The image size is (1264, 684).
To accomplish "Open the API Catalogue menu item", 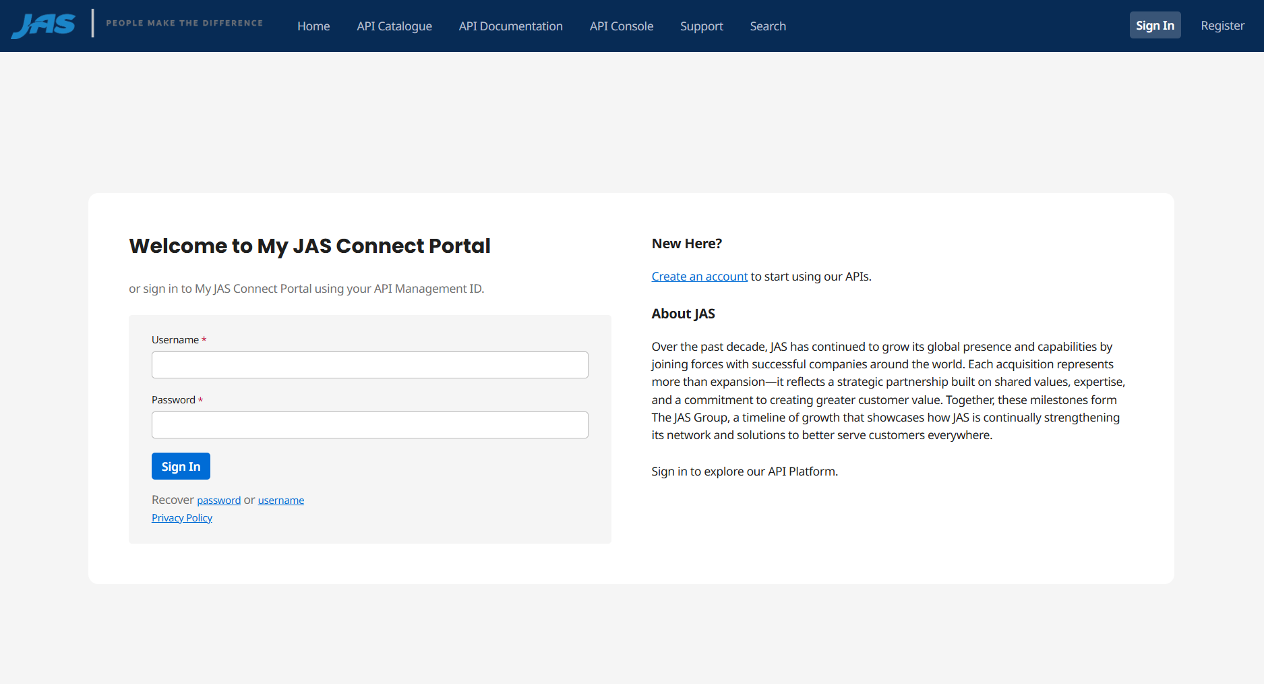I will pyautogui.click(x=394, y=26).
